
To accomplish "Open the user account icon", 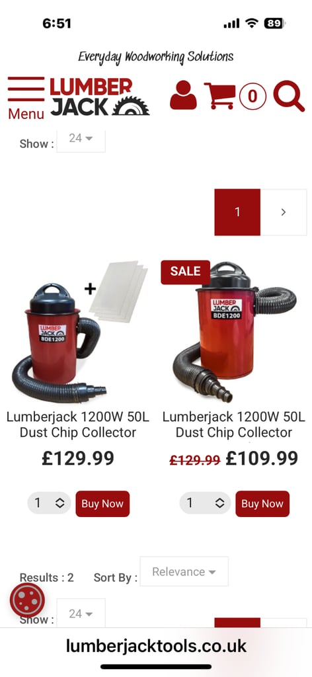I will coord(183,95).
